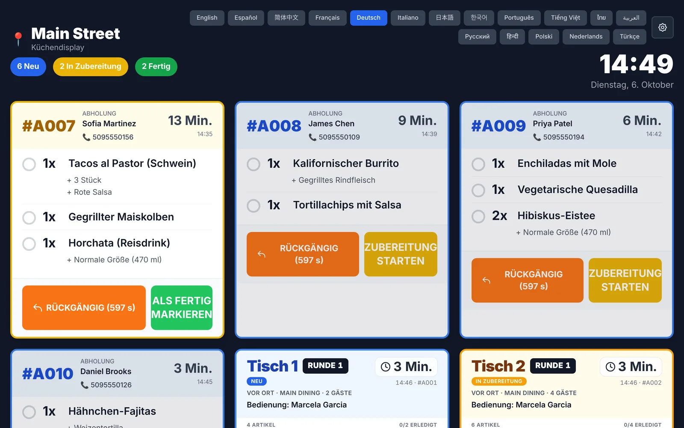Select Nederlands language
The height and width of the screenshot is (428, 684).
586,37
